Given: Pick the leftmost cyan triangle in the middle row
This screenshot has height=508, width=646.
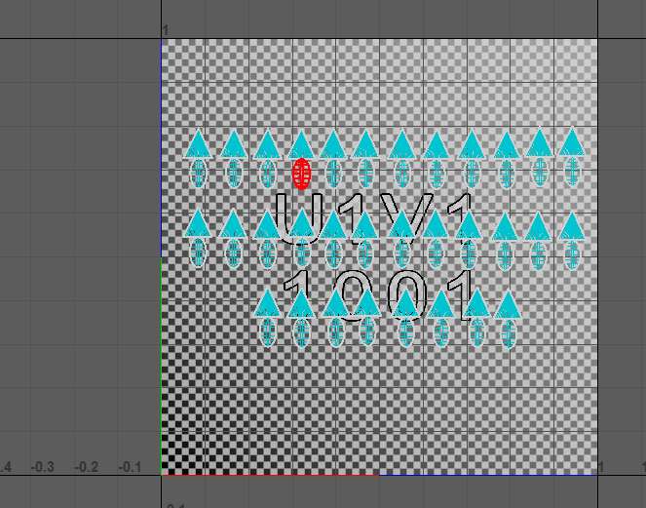Looking at the screenshot, I should point(198,224).
